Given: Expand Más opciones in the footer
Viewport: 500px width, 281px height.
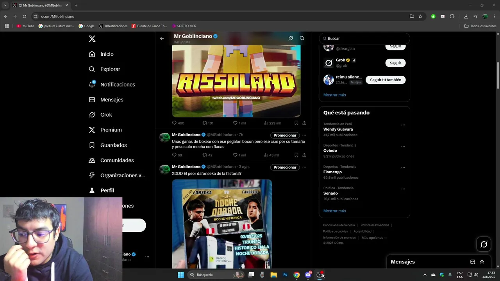Looking at the screenshot, I should [374, 238].
